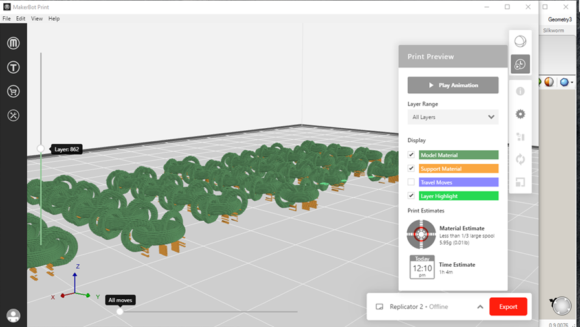Open the View menu

point(37,19)
